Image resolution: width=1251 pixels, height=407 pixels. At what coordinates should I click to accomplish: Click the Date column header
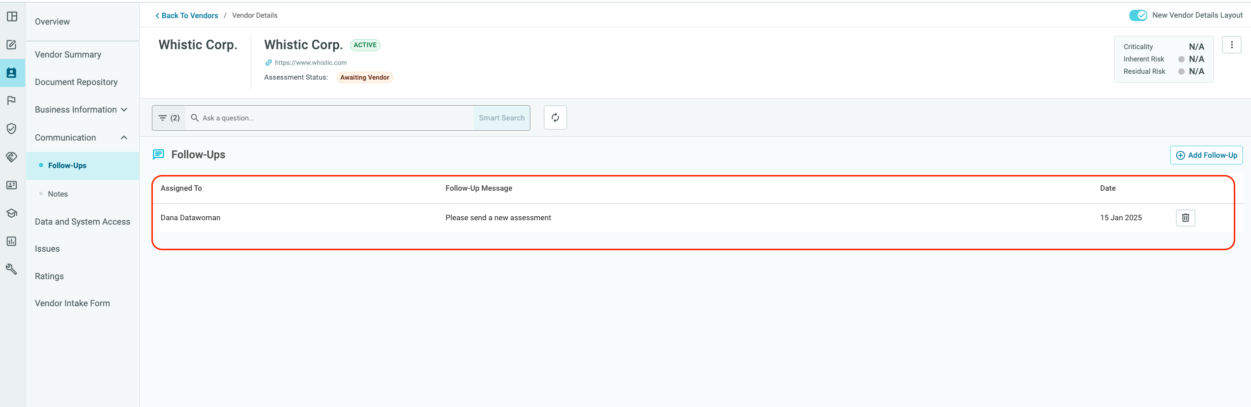pyautogui.click(x=1108, y=188)
